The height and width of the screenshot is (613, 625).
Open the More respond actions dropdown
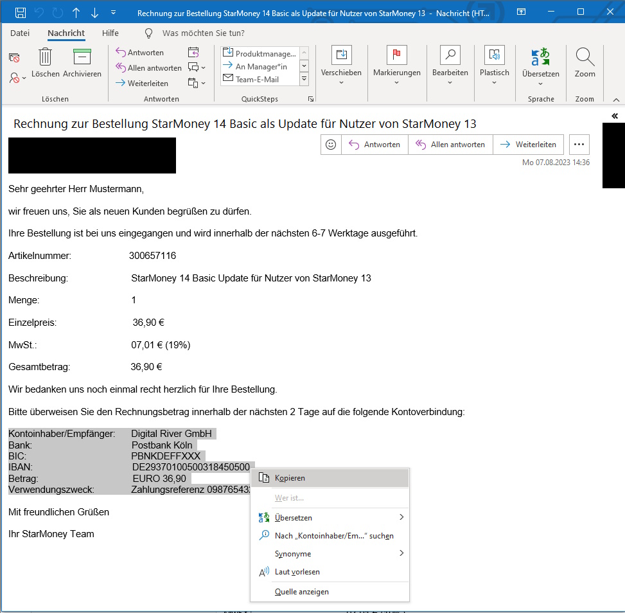[x=197, y=83]
